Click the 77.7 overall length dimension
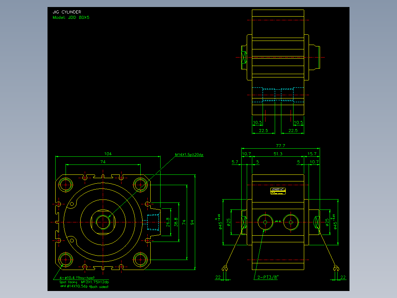The width and height of the screenshot is (397, 298). [281, 146]
